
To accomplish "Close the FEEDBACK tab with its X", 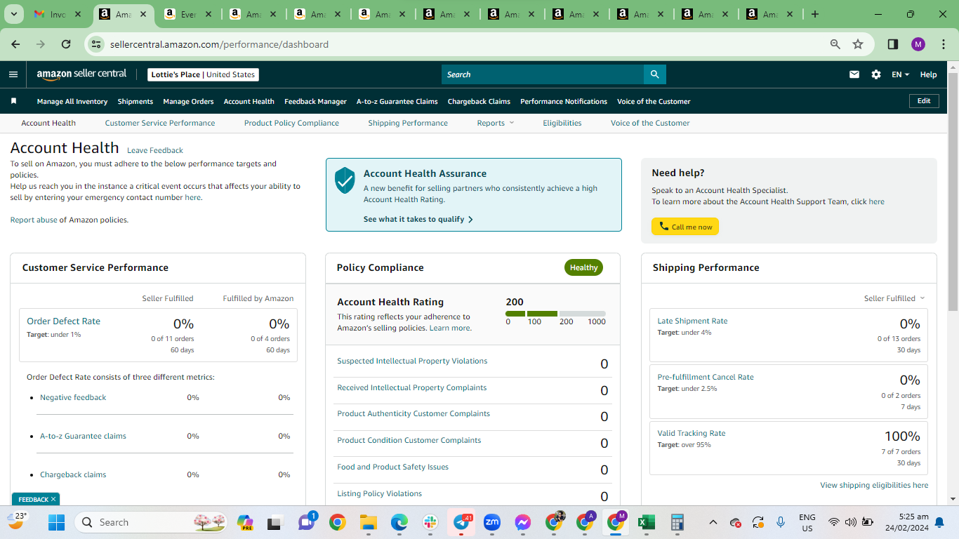I will pyautogui.click(x=53, y=499).
